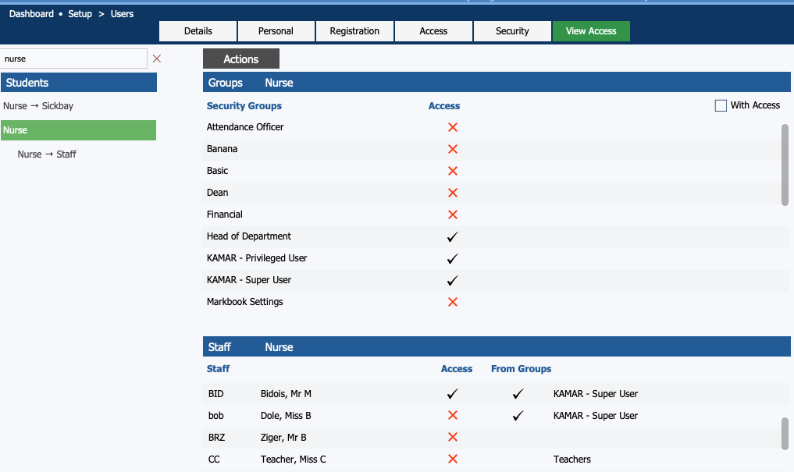Go to Dashboard in the breadcrumb
Viewport: 794px width, 472px height.
point(31,14)
